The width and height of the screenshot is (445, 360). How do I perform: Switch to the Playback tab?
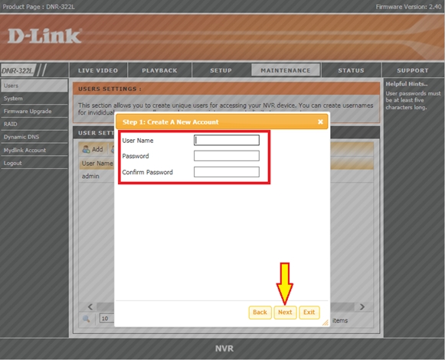(159, 70)
